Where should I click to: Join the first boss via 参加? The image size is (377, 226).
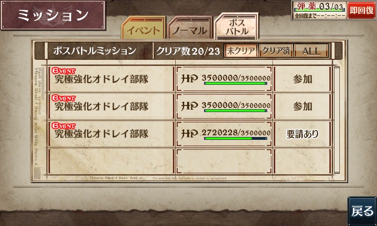303,79
